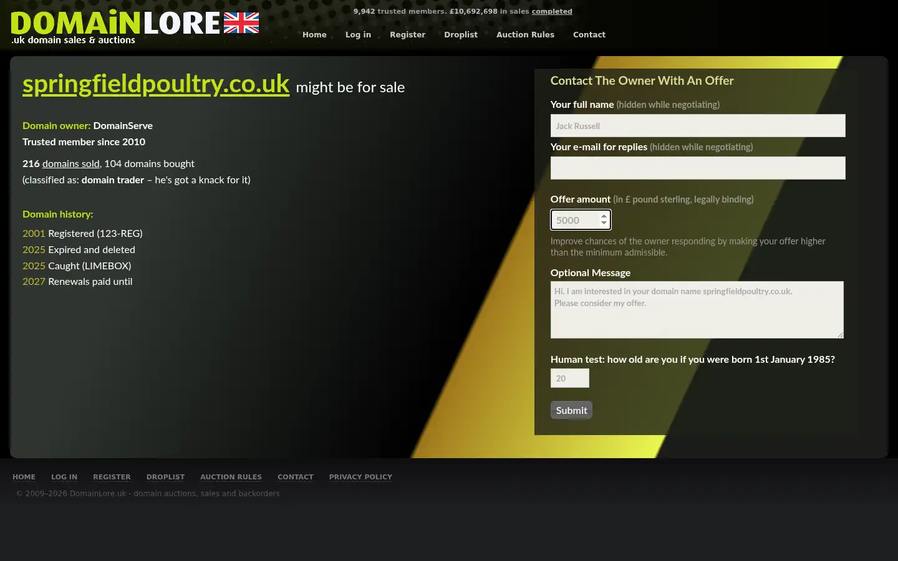Image resolution: width=898 pixels, height=561 pixels.
Task: Open footer REGISTER link
Action: click(112, 477)
